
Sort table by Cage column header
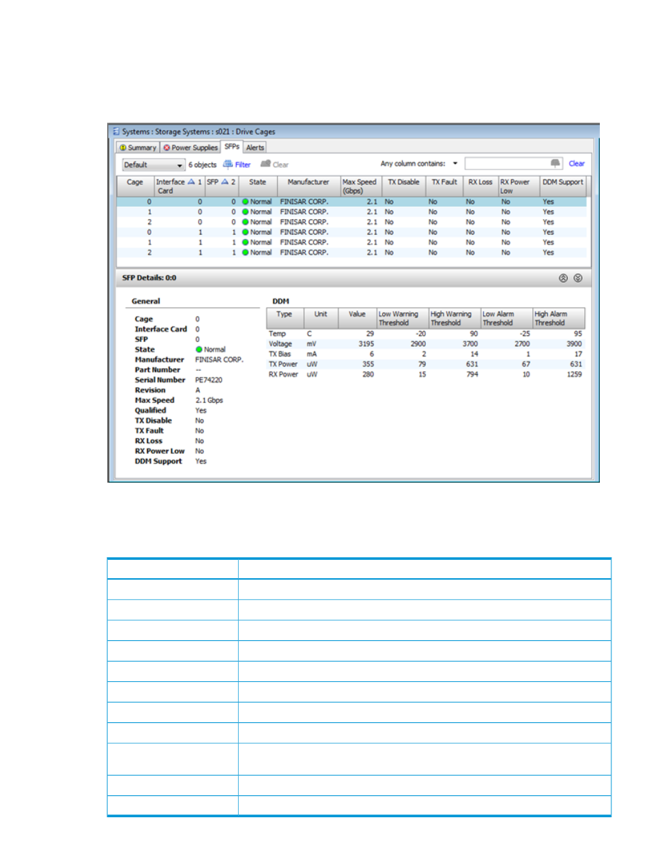135,186
